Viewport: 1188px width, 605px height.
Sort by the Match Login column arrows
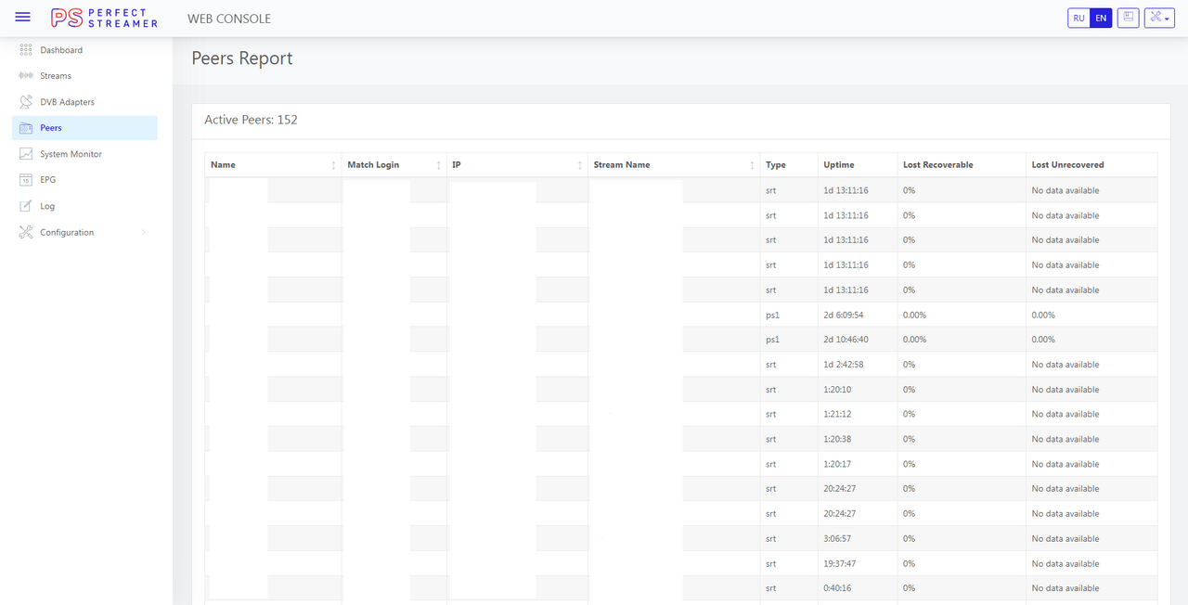438,165
